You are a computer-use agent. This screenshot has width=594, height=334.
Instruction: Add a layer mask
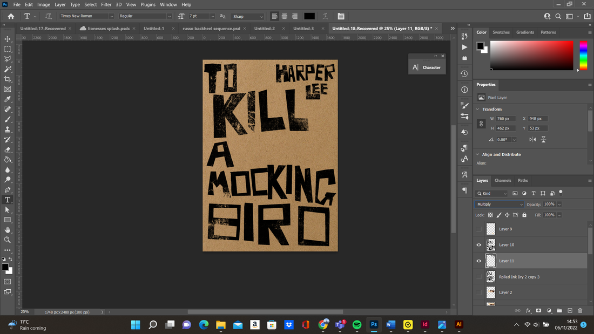pos(538,310)
